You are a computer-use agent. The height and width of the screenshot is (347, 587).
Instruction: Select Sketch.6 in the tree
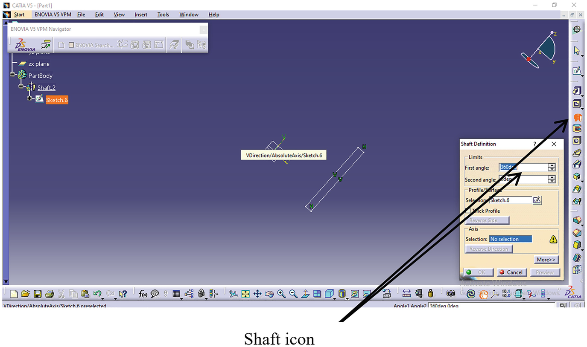click(57, 100)
